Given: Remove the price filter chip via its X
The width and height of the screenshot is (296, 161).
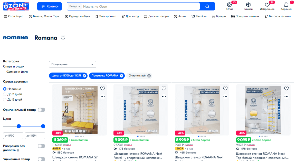Looking at the screenshot, I should 84,76.
